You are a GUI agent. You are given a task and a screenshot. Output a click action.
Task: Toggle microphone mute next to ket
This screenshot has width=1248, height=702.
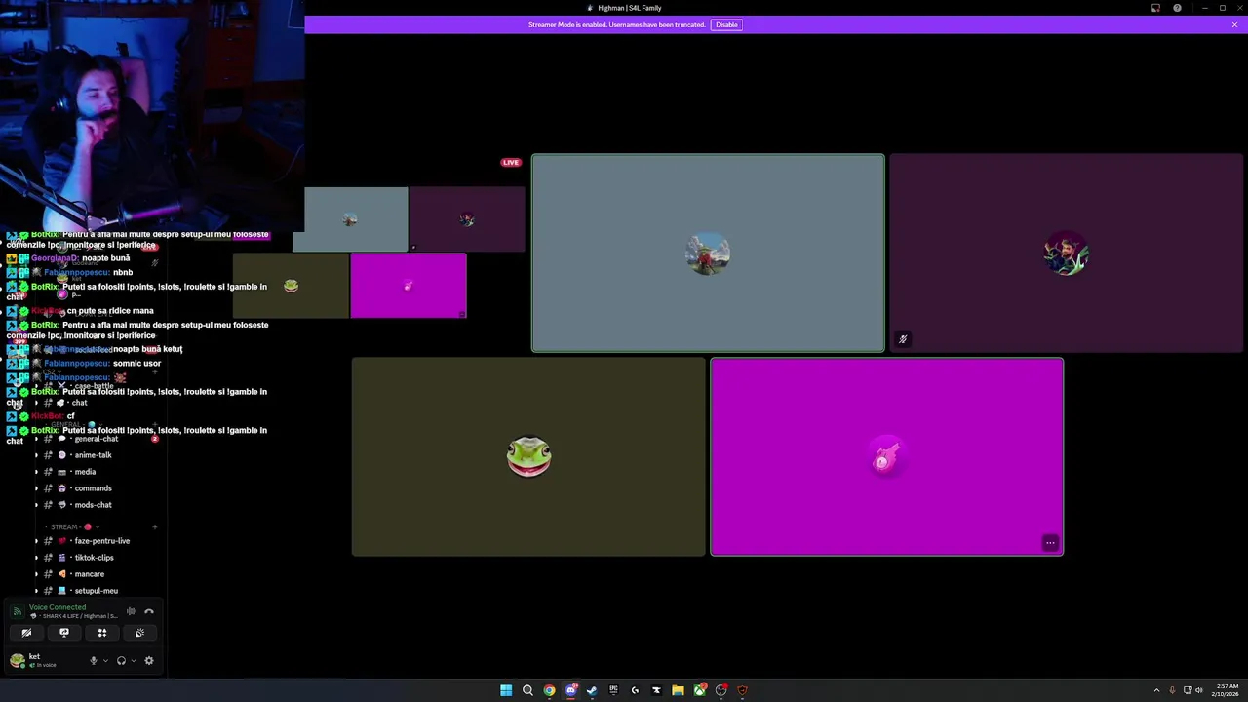94,660
